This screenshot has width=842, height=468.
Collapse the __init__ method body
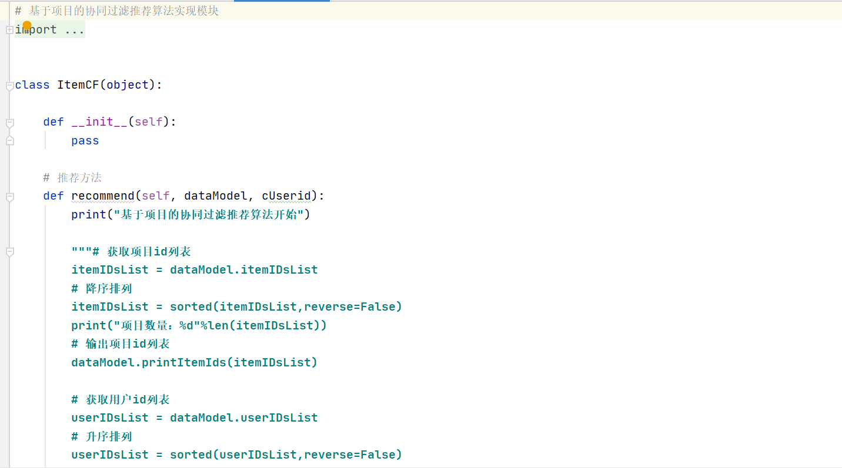(9, 122)
